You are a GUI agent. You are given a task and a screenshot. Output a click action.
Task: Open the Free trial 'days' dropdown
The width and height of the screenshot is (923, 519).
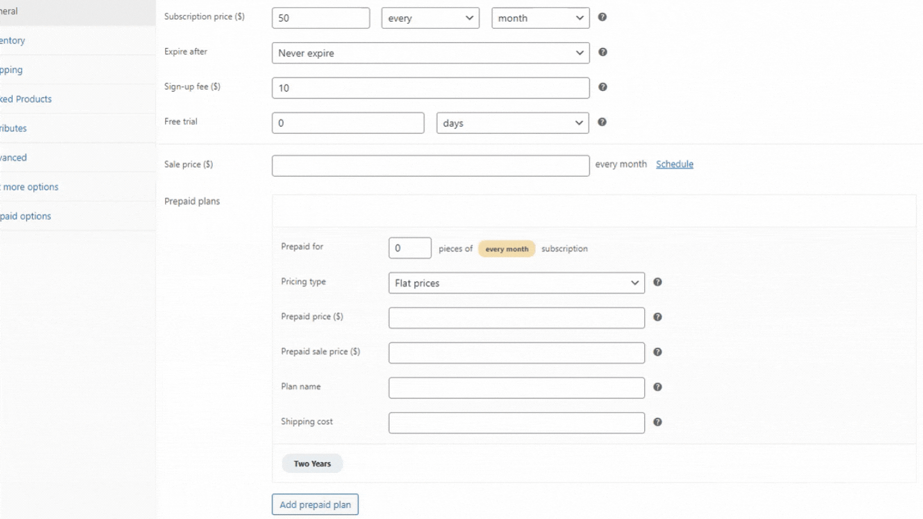pos(512,123)
